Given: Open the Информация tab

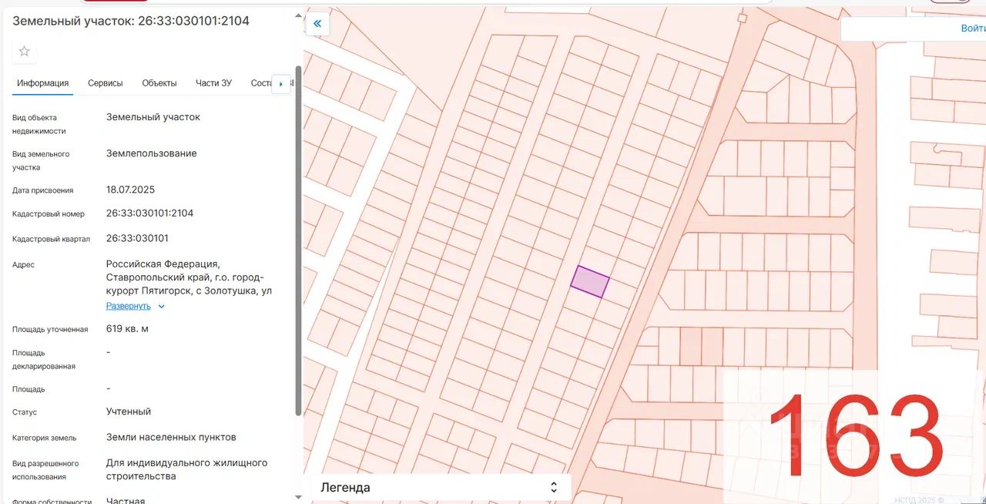Looking at the screenshot, I should 43,83.
